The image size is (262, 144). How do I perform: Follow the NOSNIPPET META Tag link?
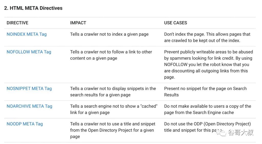tap(29, 88)
